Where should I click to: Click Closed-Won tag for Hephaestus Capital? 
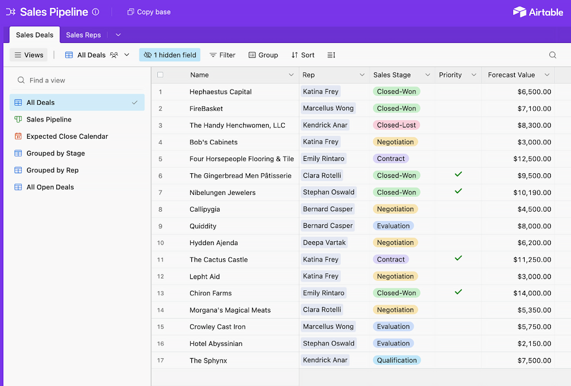click(396, 92)
